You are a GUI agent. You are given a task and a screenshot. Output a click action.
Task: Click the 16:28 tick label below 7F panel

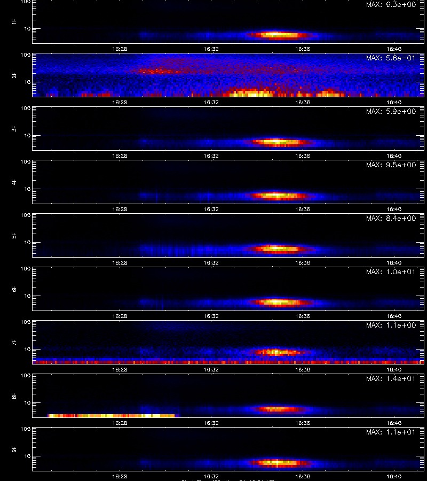point(120,369)
